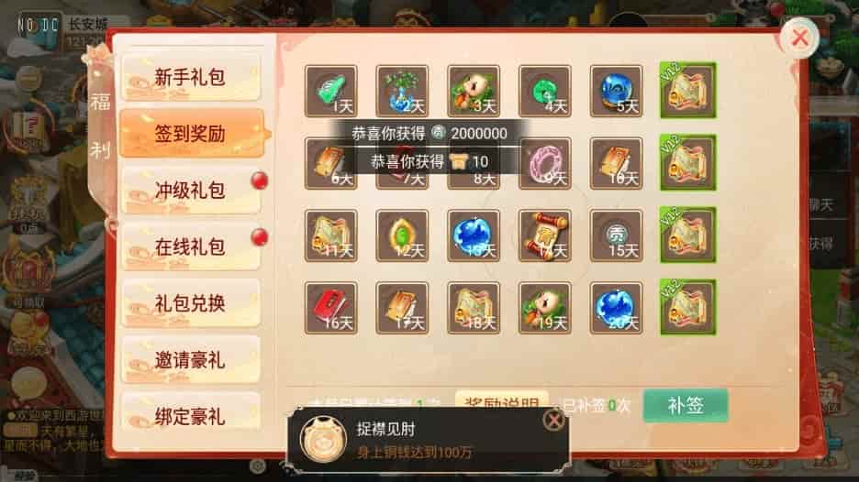Tap the day 14 red scroll reward

coord(545,236)
